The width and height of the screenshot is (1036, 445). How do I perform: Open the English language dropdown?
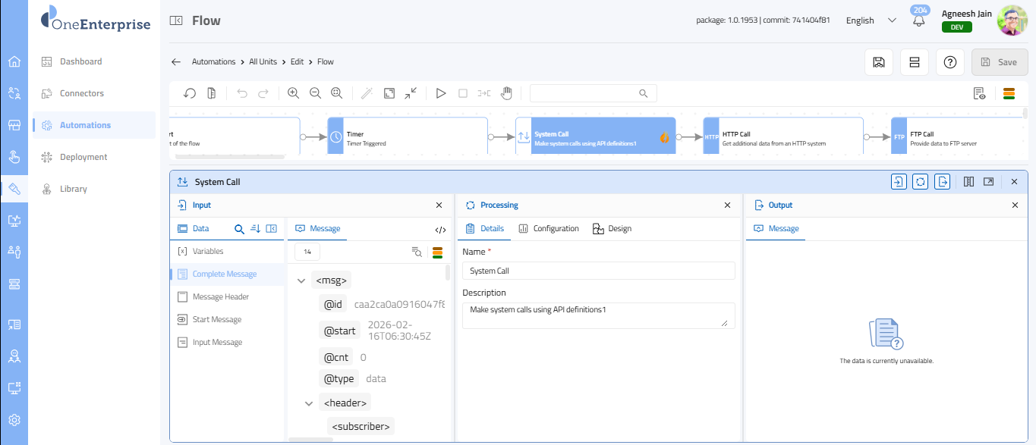(871, 20)
